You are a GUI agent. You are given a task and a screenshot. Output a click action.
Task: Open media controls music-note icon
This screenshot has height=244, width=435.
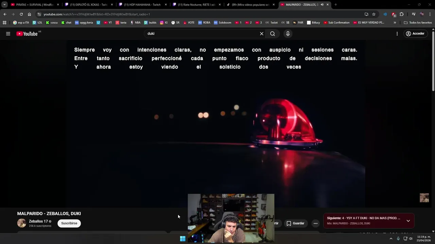pyautogui.click(x=413, y=14)
